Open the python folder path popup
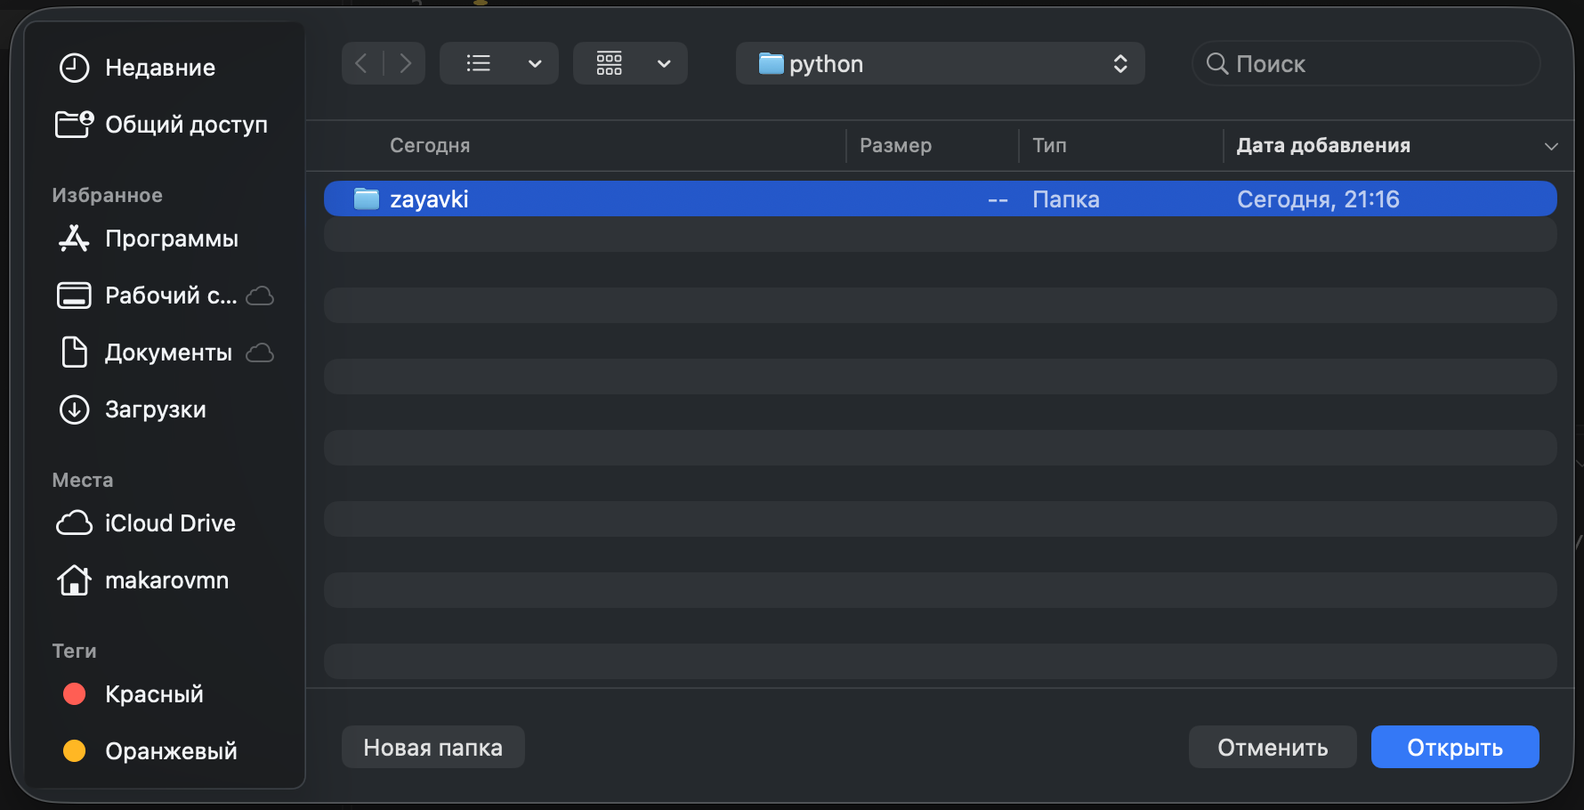This screenshot has height=810, width=1584. tap(940, 63)
